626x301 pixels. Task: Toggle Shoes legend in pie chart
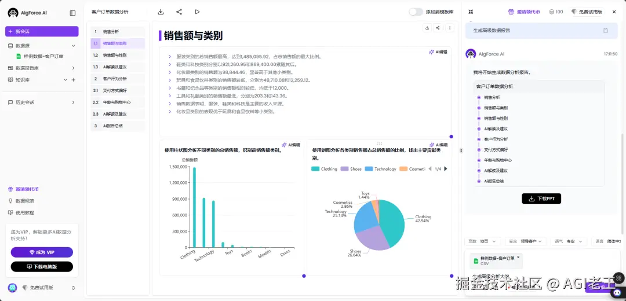click(x=351, y=169)
